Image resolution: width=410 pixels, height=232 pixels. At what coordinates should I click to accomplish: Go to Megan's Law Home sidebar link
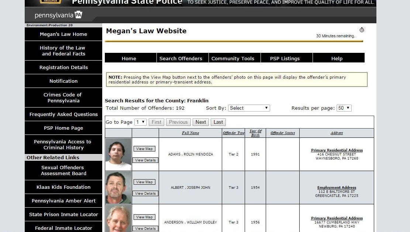[63, 34]
